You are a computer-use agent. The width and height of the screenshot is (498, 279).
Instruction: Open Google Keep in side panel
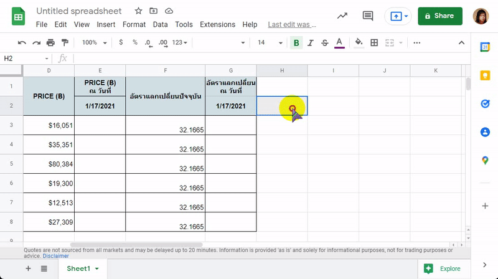[485, 75]
